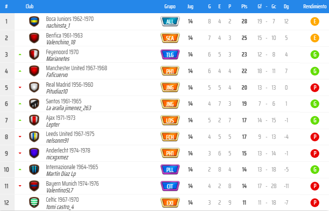Sort by the Rendimiento column header
Viewport: 329px width, 211px height.
[x=315, y=6]
